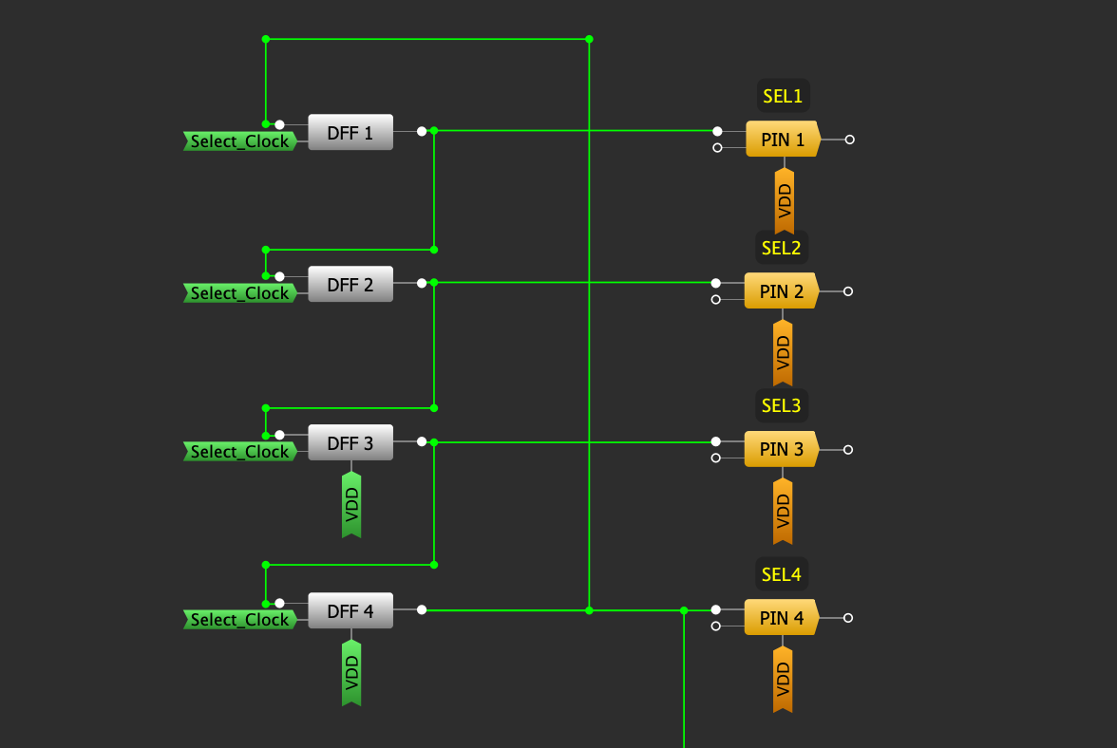This screenshot has height=748, width=1117.
Task: Choose the PIN 3 output block
Action: (x=781, y=449)
